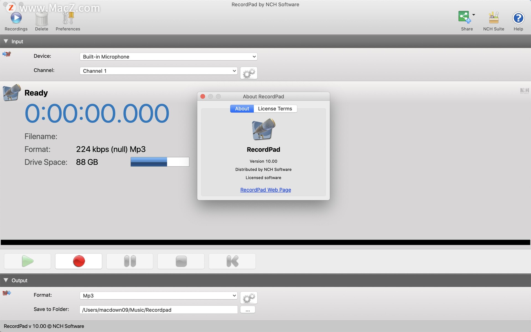Image resolution: width=531 pixels, height=332 pixels.
Task: Collapse the Input section triangle
Action: tap(6, 41)
